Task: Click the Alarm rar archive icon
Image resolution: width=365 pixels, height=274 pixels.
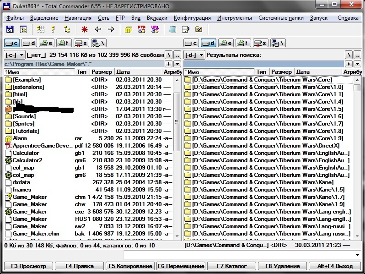Action: point(8,138)
